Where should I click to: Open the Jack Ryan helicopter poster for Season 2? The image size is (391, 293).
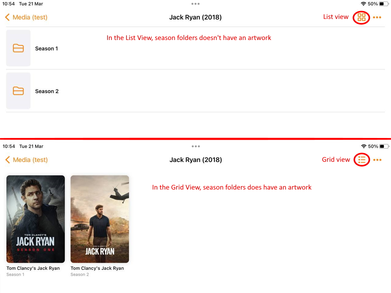pyautogui.click(x=100, y=219)
